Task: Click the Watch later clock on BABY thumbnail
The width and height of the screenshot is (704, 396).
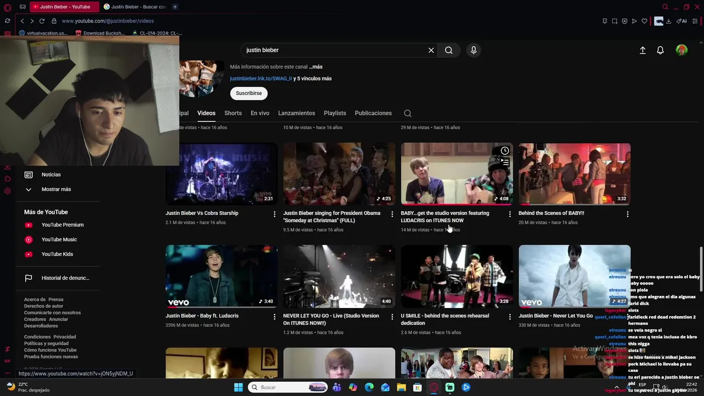Action: 504,151
